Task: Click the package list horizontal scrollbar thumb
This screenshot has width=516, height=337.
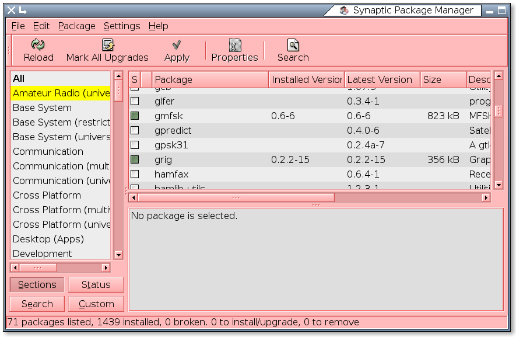Action: click(x=236, y=197)
